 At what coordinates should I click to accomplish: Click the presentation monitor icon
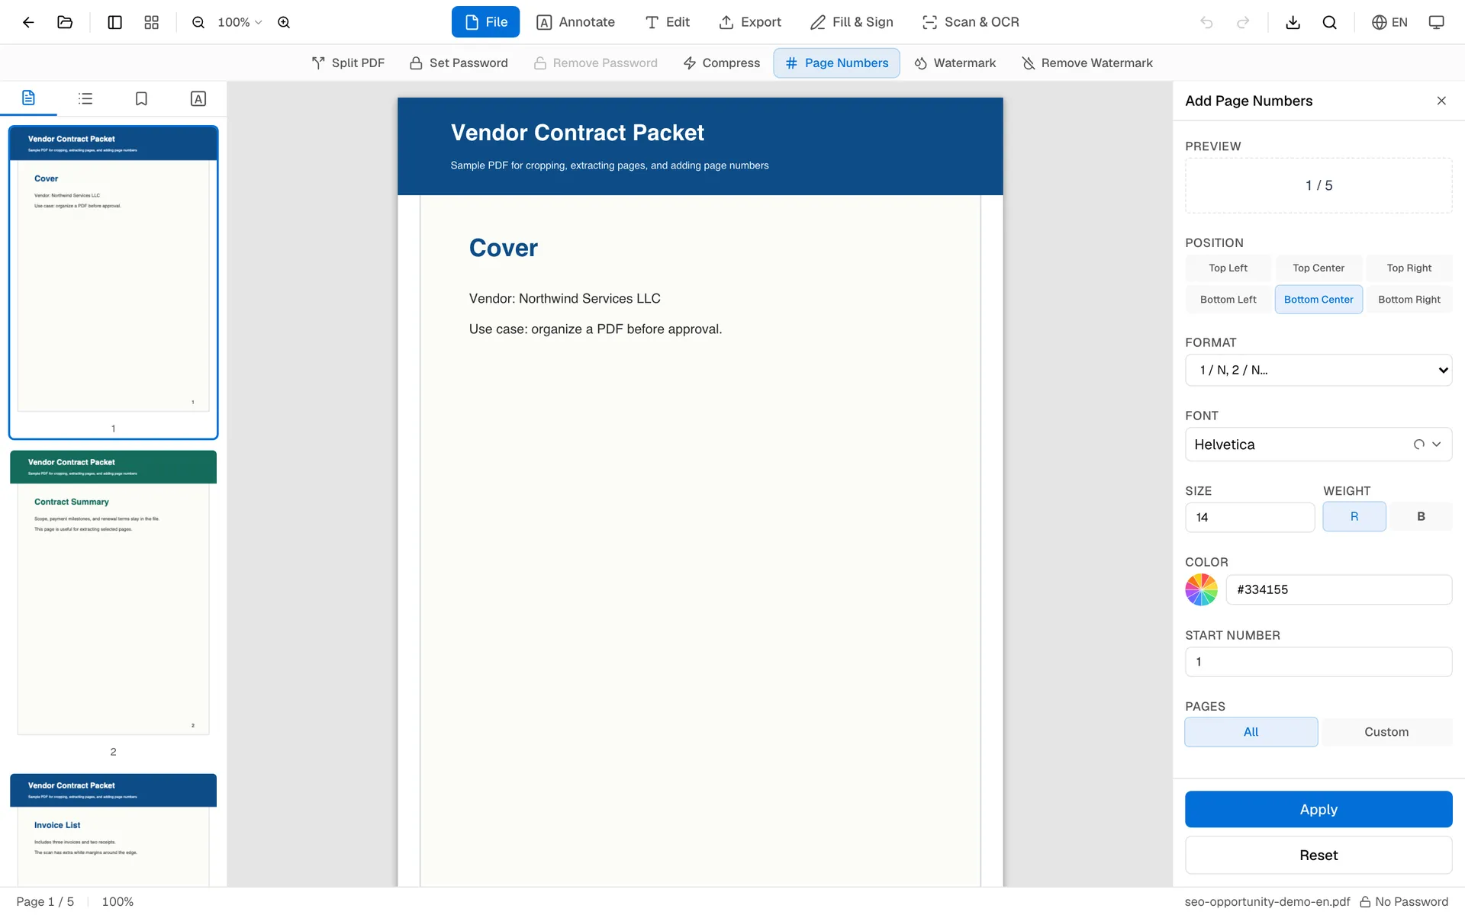point(1436,22)
